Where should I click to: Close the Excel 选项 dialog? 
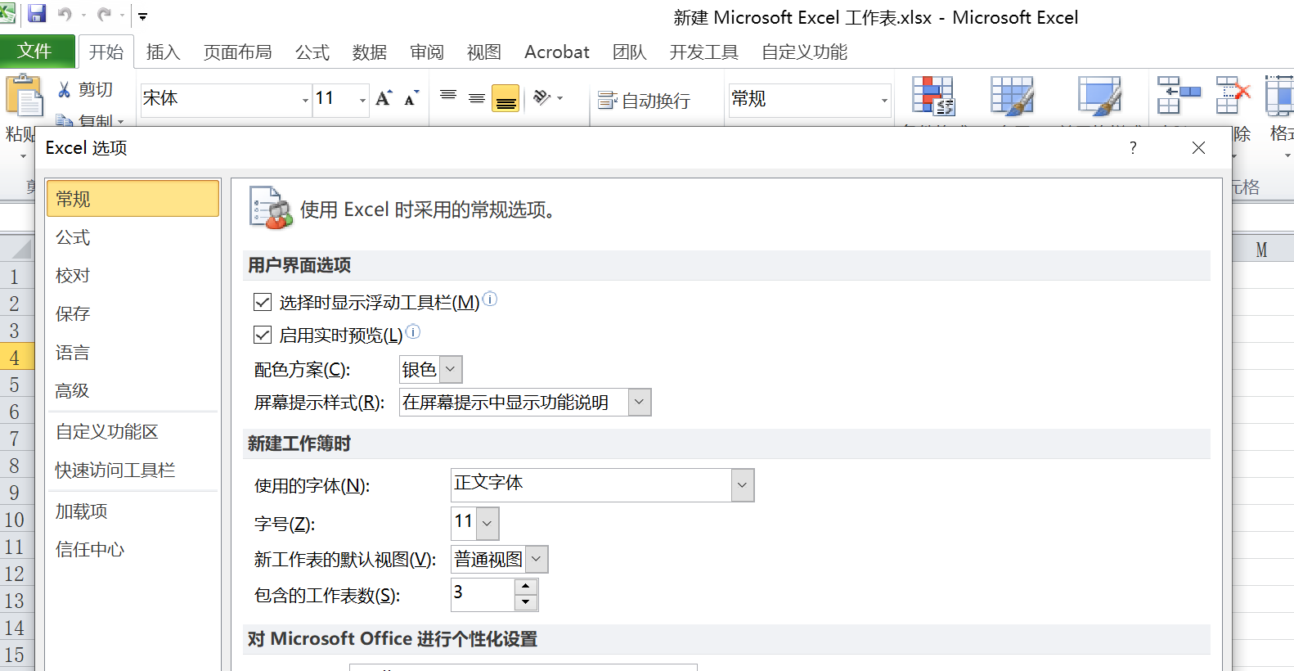click(1198, 147)
